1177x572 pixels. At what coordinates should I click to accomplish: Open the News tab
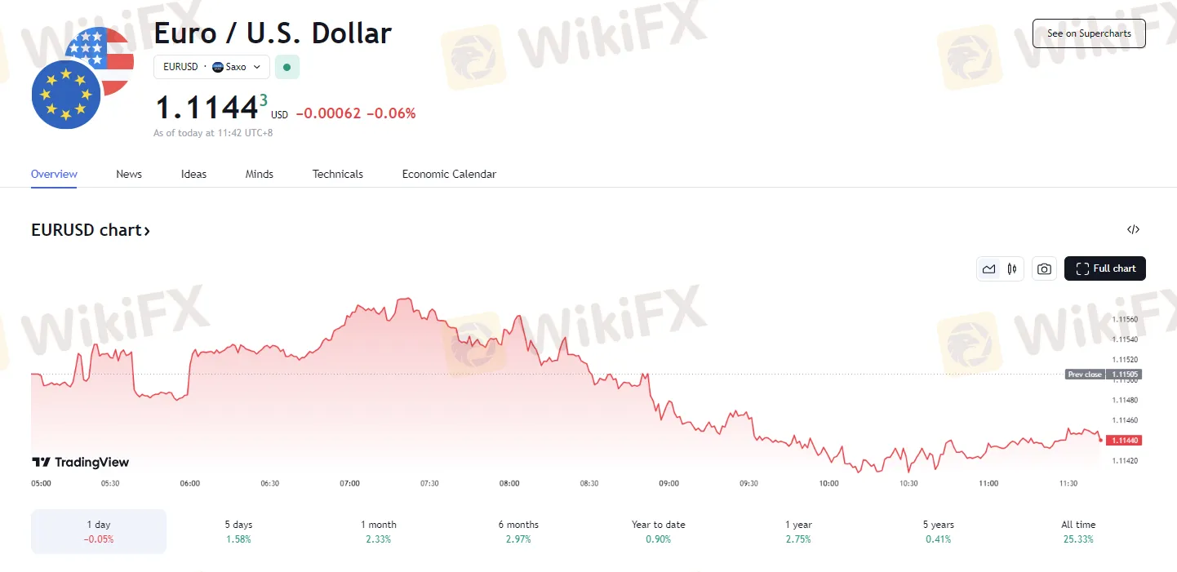[129, 174]
